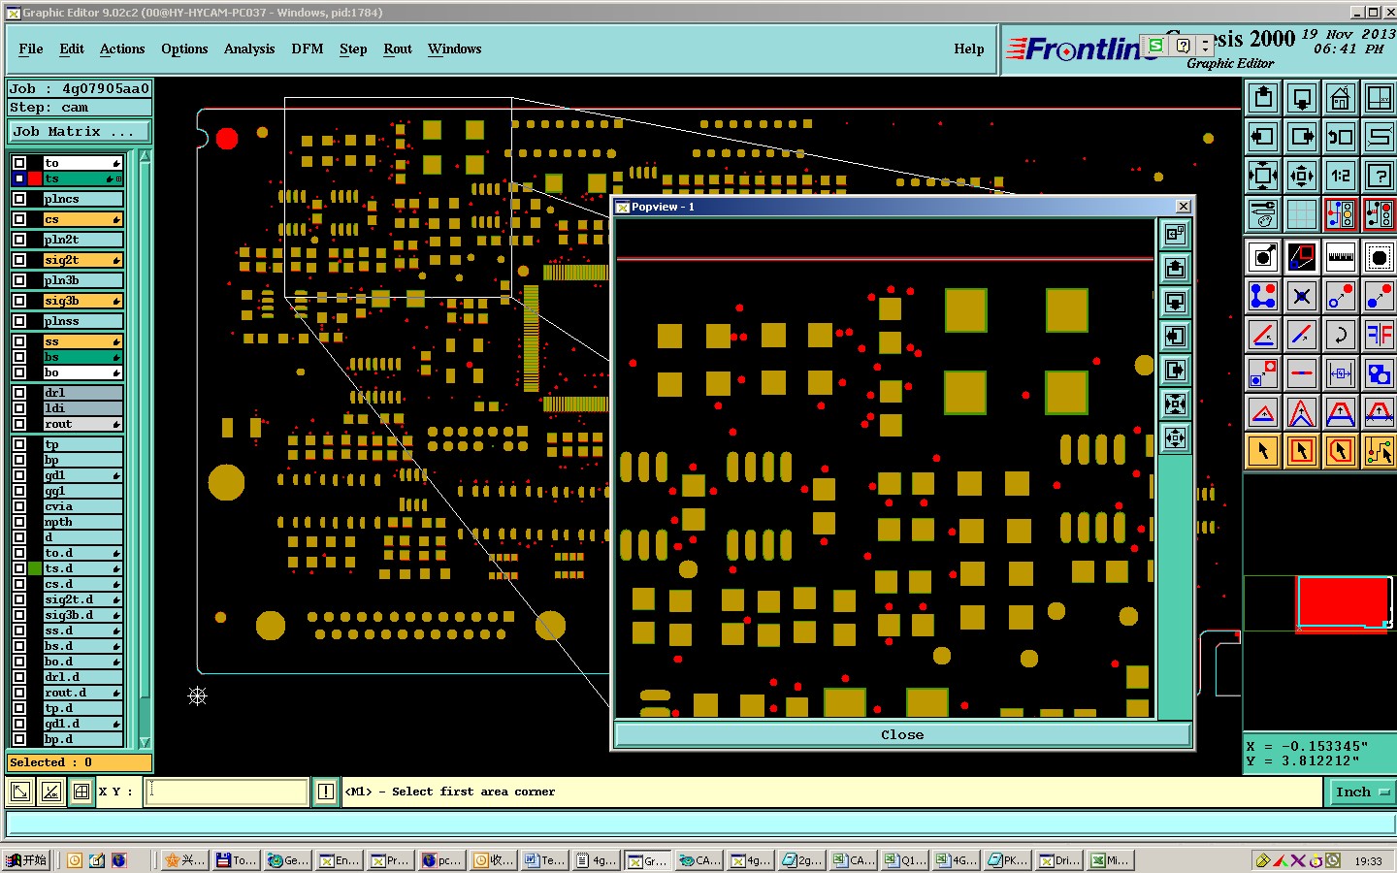
Task: Click the pan right icon in main toolbar
Action: tap(1302, 137)
